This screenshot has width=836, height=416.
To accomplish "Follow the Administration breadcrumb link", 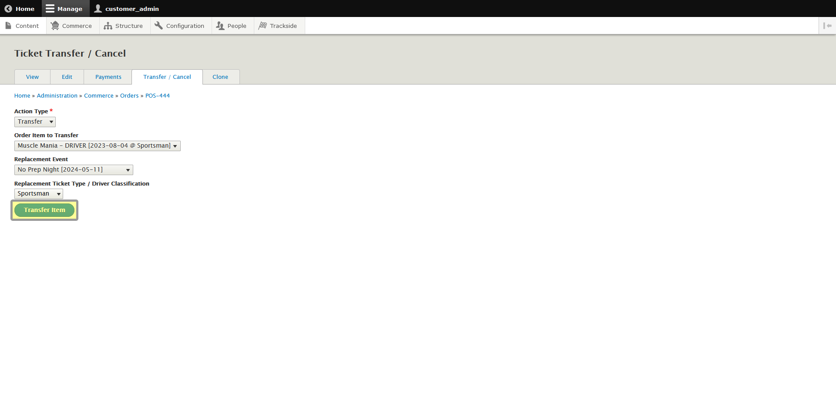I will (57, 95).
